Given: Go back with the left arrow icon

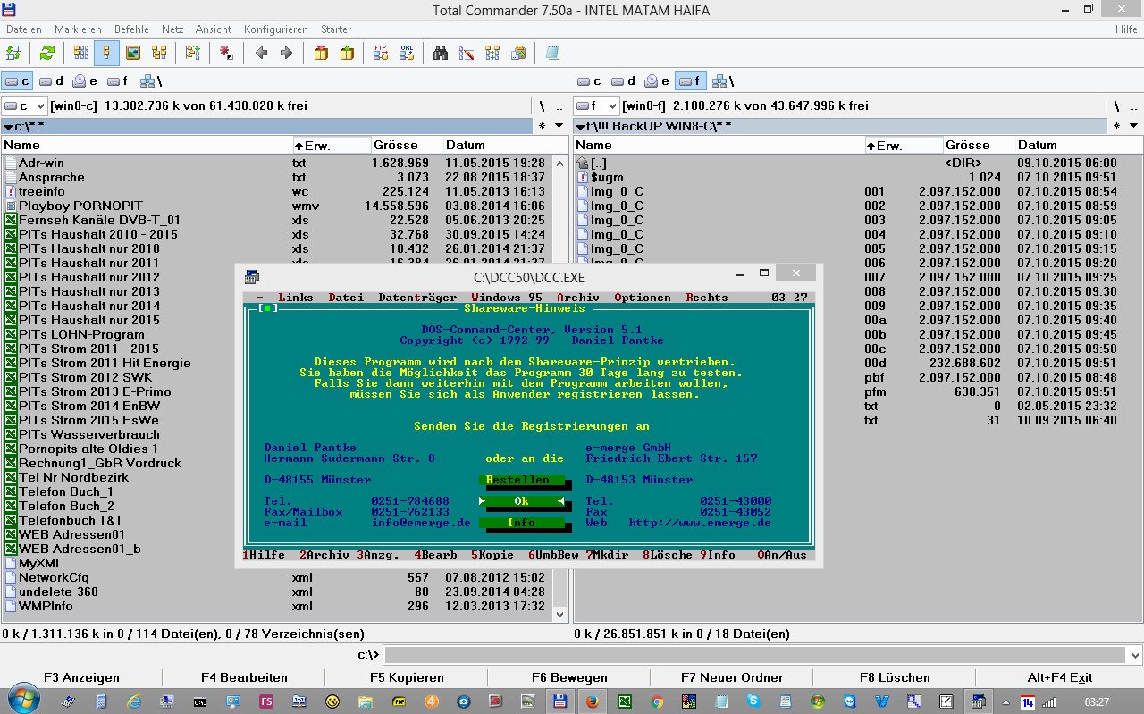Looking at the screenshot, I should (x=261, y=53).
